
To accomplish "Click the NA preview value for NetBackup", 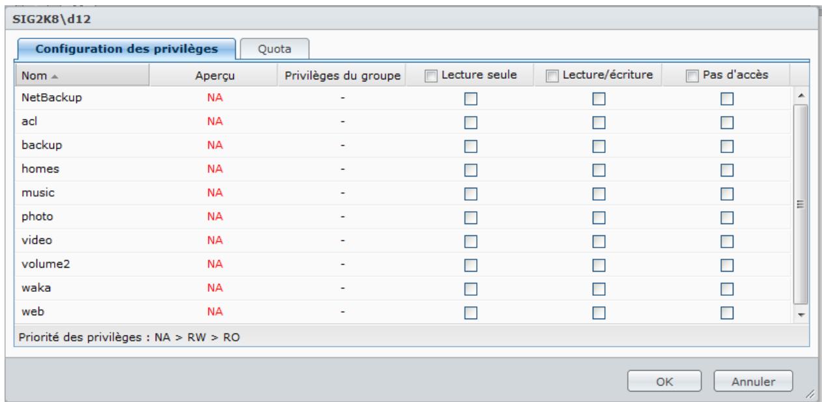I will (214, 97).
